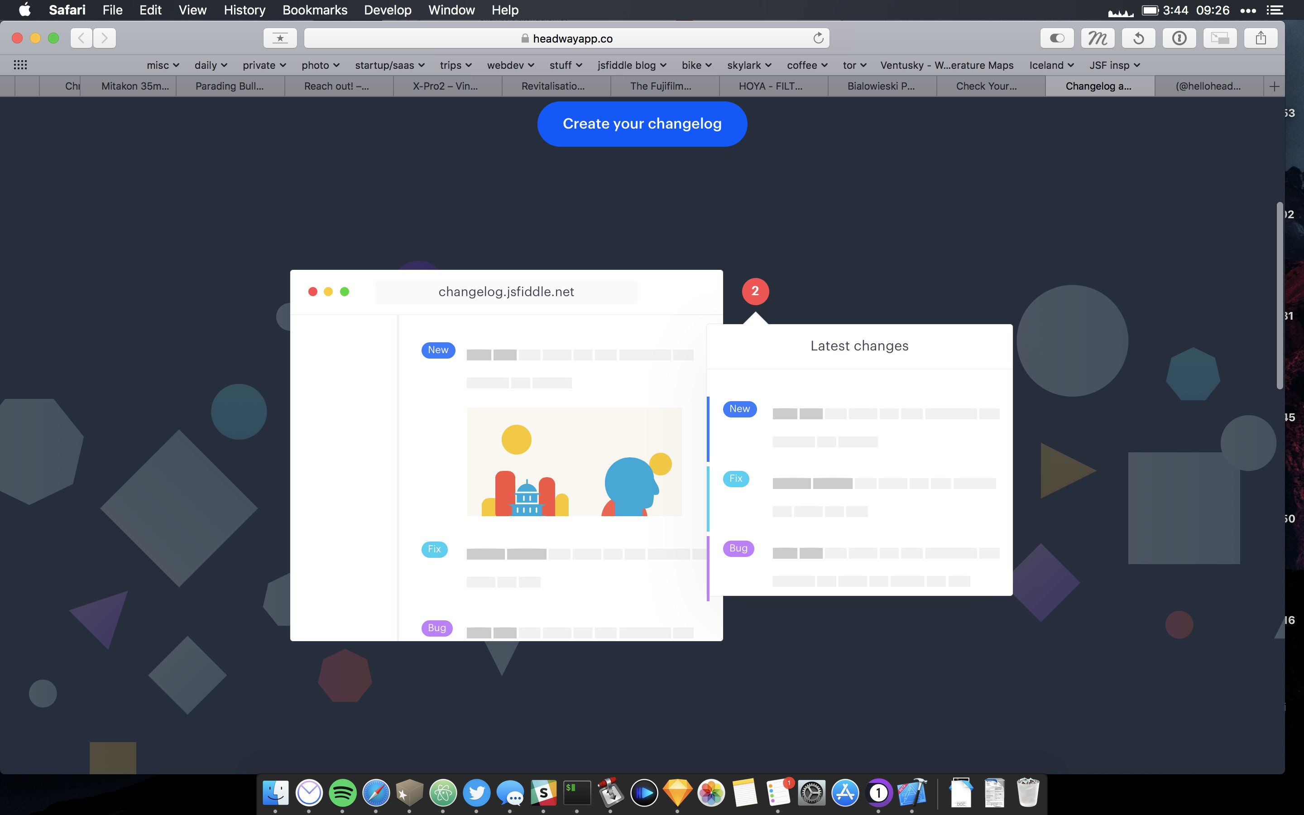Open the Develop menu
Image resolution: width=1304 pixels, height=815 pixels.
point(388,10)
